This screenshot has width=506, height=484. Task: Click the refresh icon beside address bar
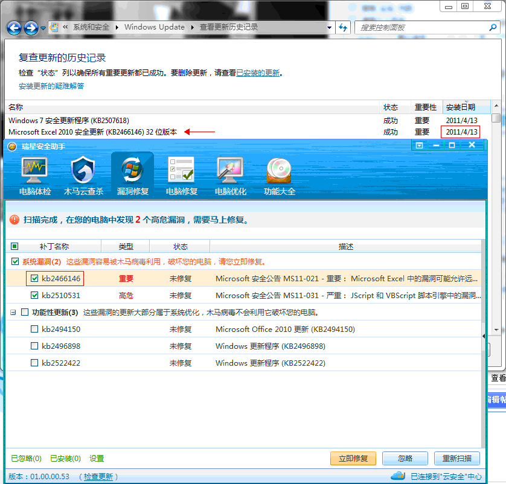[x=343, y=27]
